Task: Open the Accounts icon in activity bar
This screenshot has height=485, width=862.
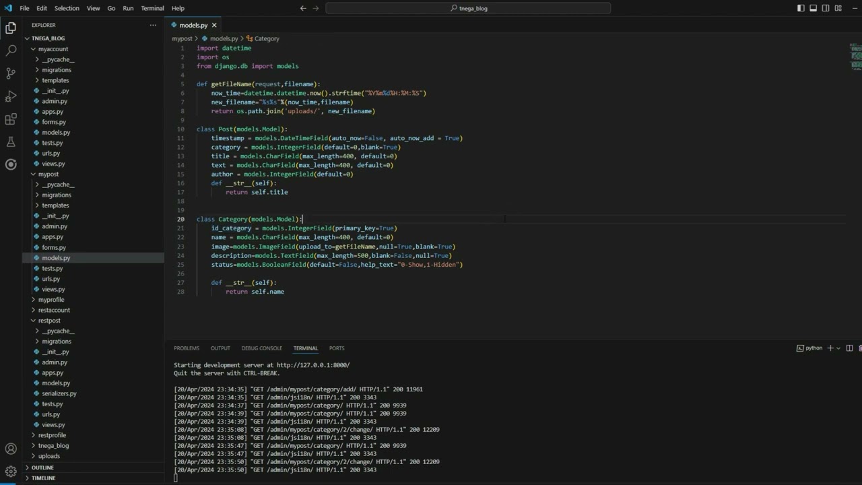Action: point(11,449)
